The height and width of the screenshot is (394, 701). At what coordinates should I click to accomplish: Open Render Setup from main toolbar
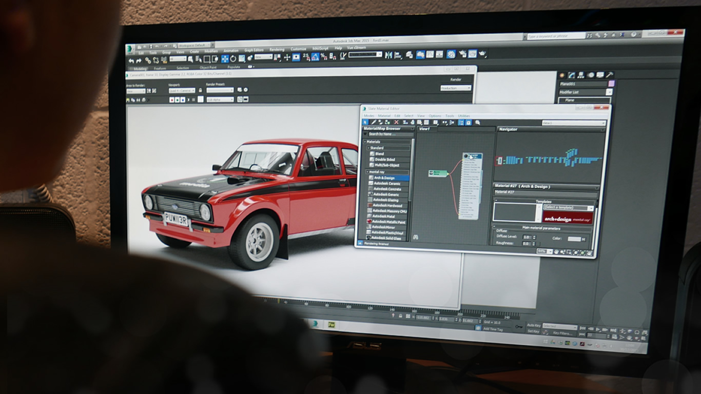click(x=462, y=53)
